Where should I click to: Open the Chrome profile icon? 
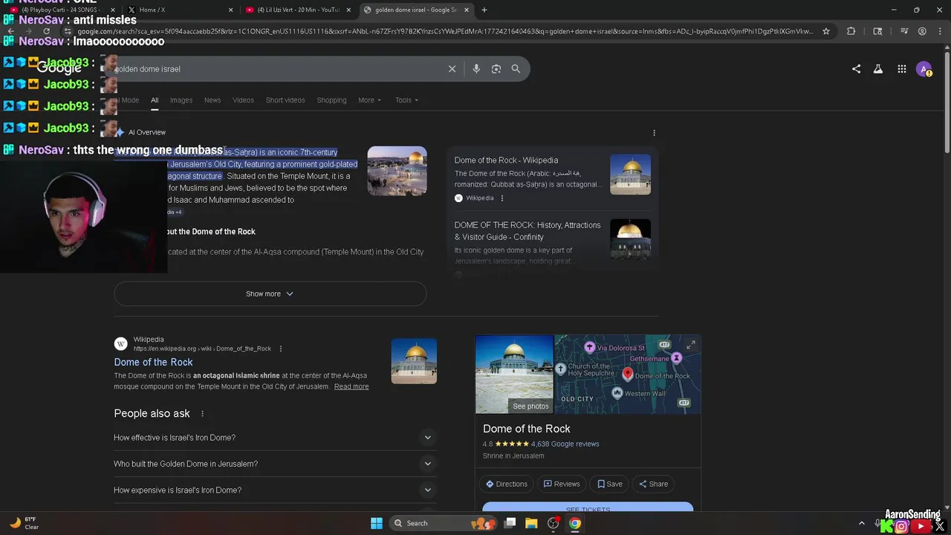pos(922,31)
